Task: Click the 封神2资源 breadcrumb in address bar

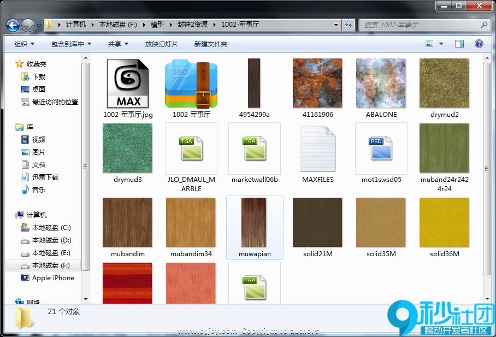Action: pos(192,25)
